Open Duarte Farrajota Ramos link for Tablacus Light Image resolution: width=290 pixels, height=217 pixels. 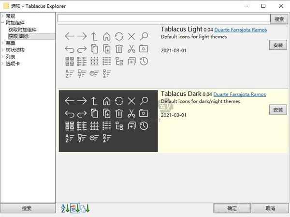240,30
